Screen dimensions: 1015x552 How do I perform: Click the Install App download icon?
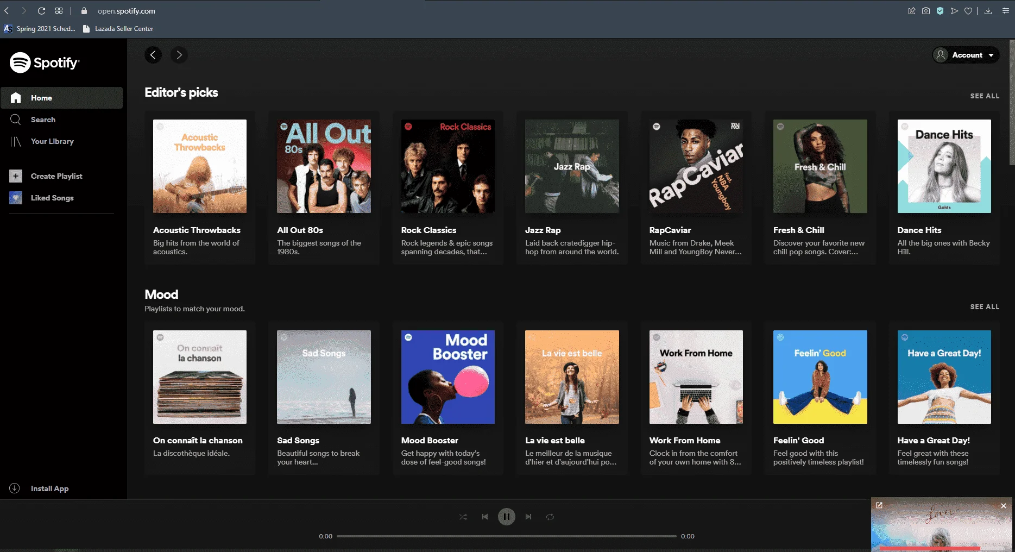[x=15, y=488]
